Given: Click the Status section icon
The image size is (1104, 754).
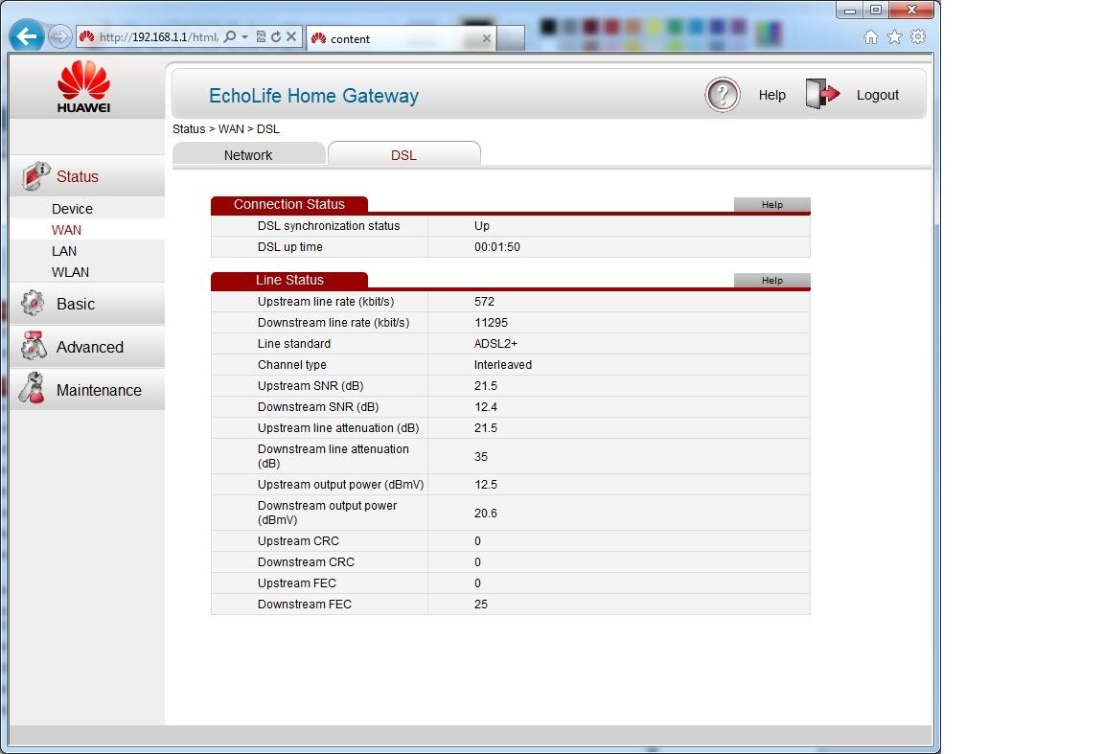Looking at the screenshot, I should pos(34,176).
